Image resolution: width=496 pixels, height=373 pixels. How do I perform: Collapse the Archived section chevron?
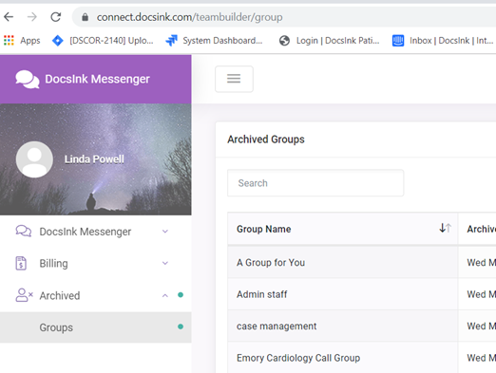[165, 295]
